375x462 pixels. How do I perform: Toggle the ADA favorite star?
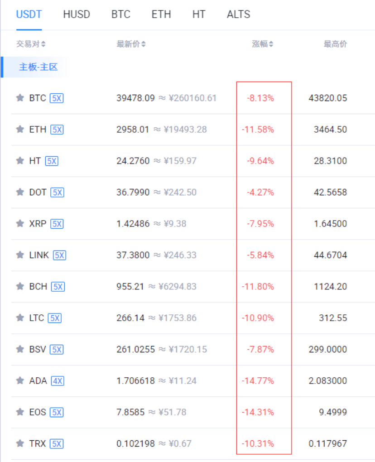[x=20, y=381]
